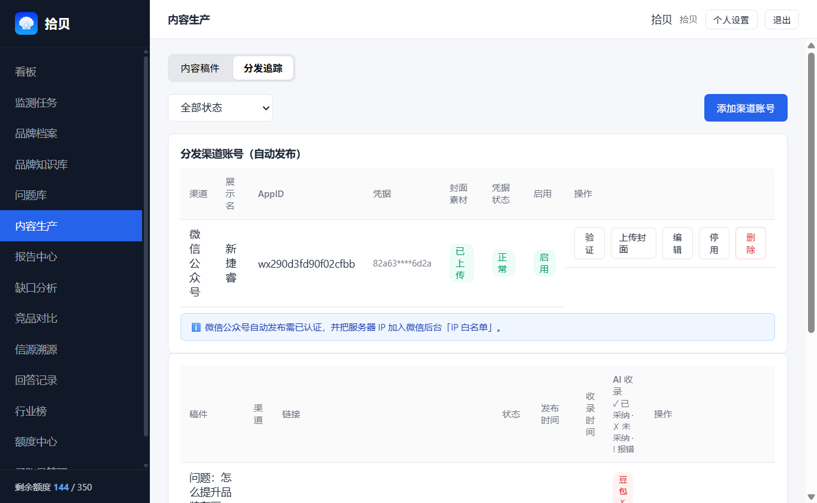Click the red 豆包 AI inclusion badge

tap(623, 488)
